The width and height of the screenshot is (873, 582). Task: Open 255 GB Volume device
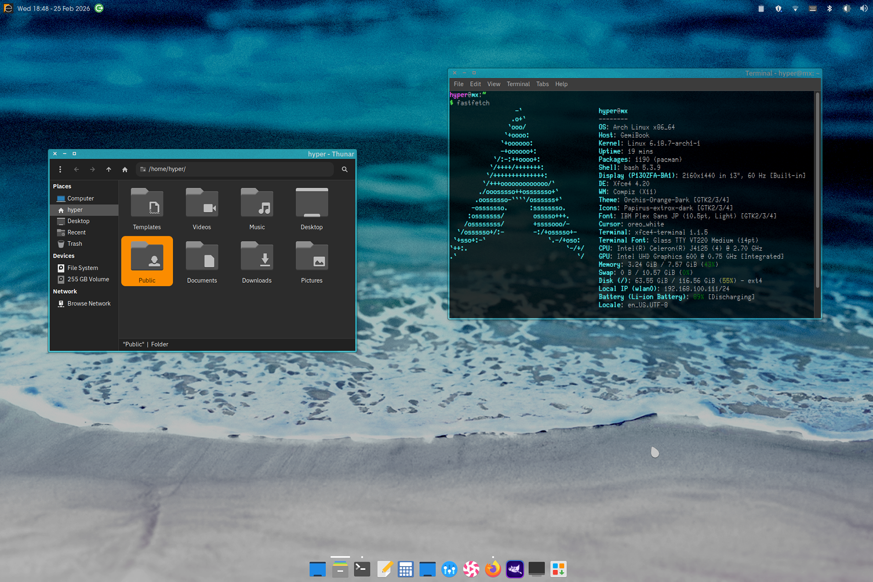[x=88, y=279]
